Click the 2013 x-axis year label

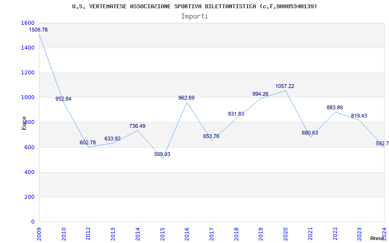coord(113,234)
